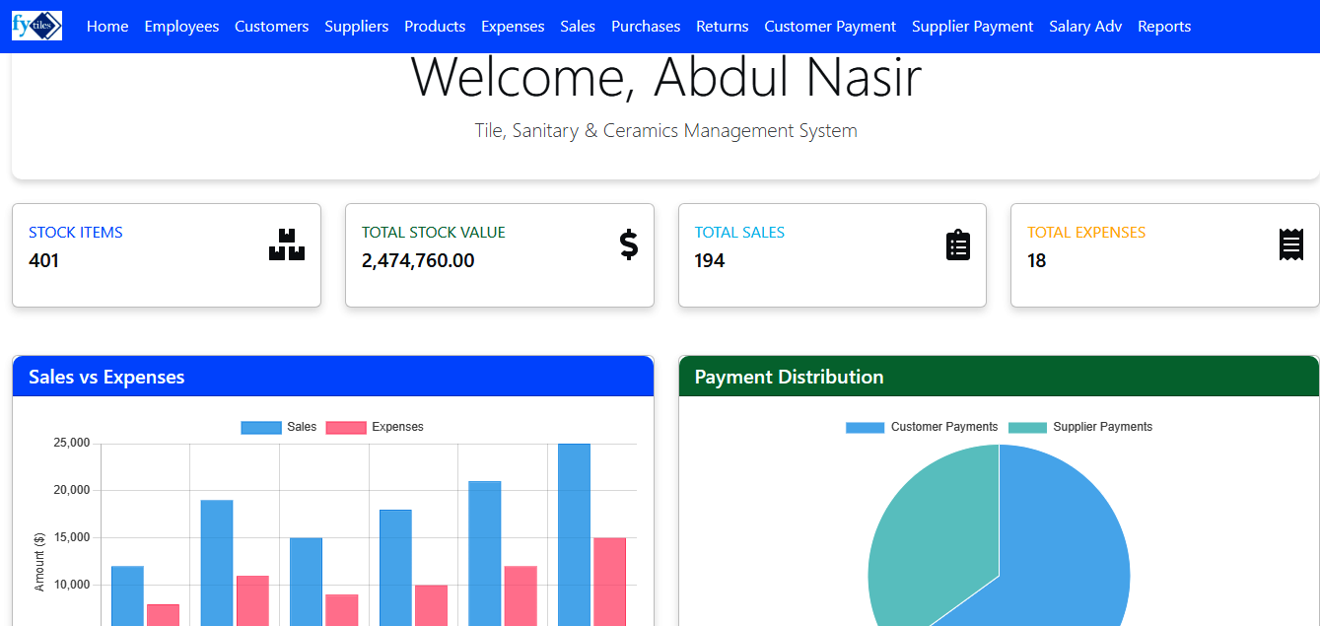Open the Employees page from the navbar
The width and height of the screenshot is (1320, 626).
(181, 27)
